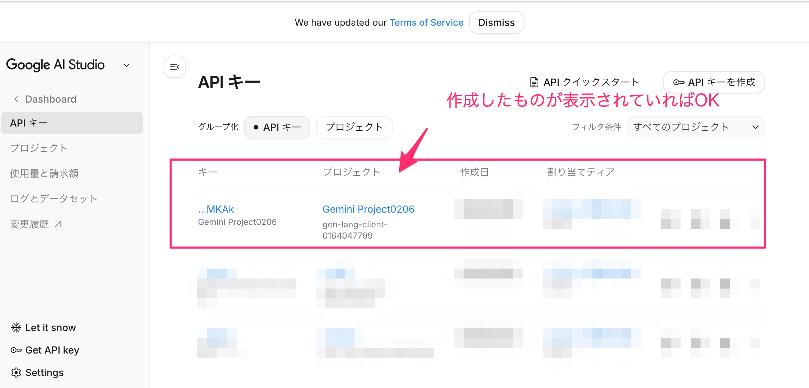This screenshot has height=388, width=809.
Task: Expand the chevron next to Google AI Studio
Action: click(126, 65)
